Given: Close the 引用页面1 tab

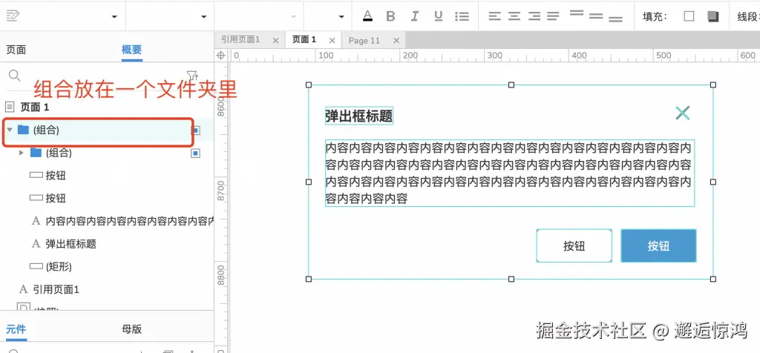Looking at the screenshot, I should pyautogui.click(x=276, y=41).
